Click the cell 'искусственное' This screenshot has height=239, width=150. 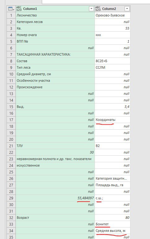point(55,166)
